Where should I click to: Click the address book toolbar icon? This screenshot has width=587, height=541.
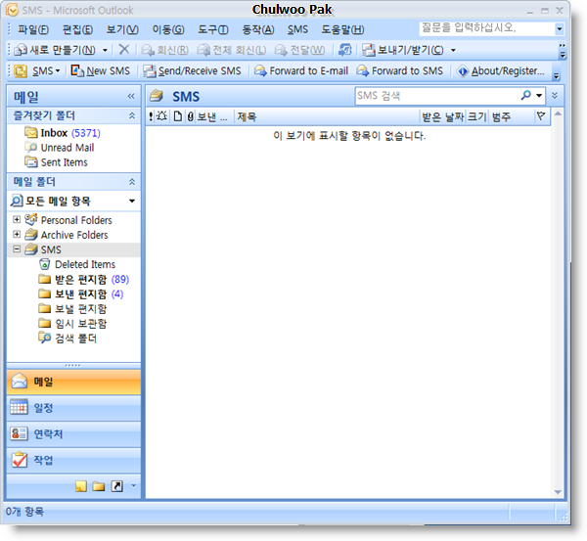point(344,50)
